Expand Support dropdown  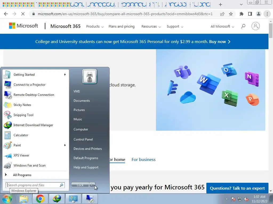point(175,27)
